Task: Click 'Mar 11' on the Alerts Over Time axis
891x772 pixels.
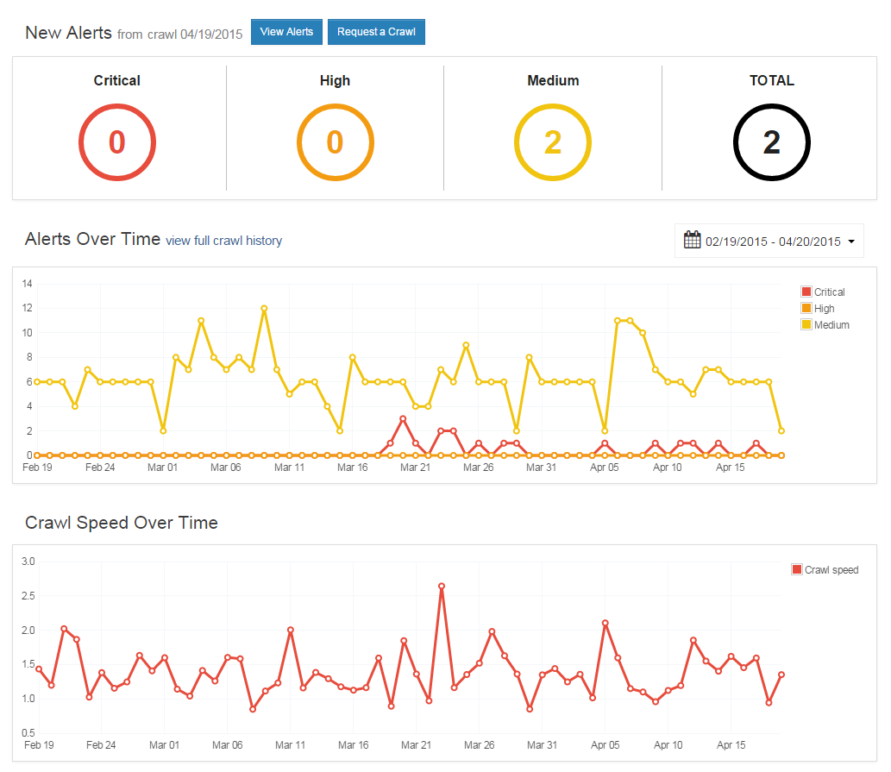Action: pyautogui.click(x=289, y=468)
